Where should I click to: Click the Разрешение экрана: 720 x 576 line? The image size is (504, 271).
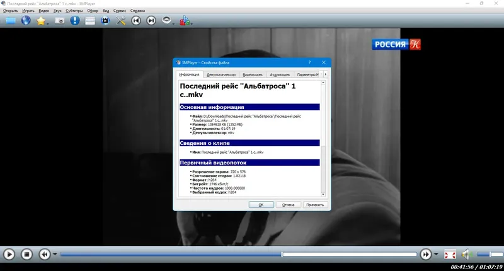tap(219, 172)
